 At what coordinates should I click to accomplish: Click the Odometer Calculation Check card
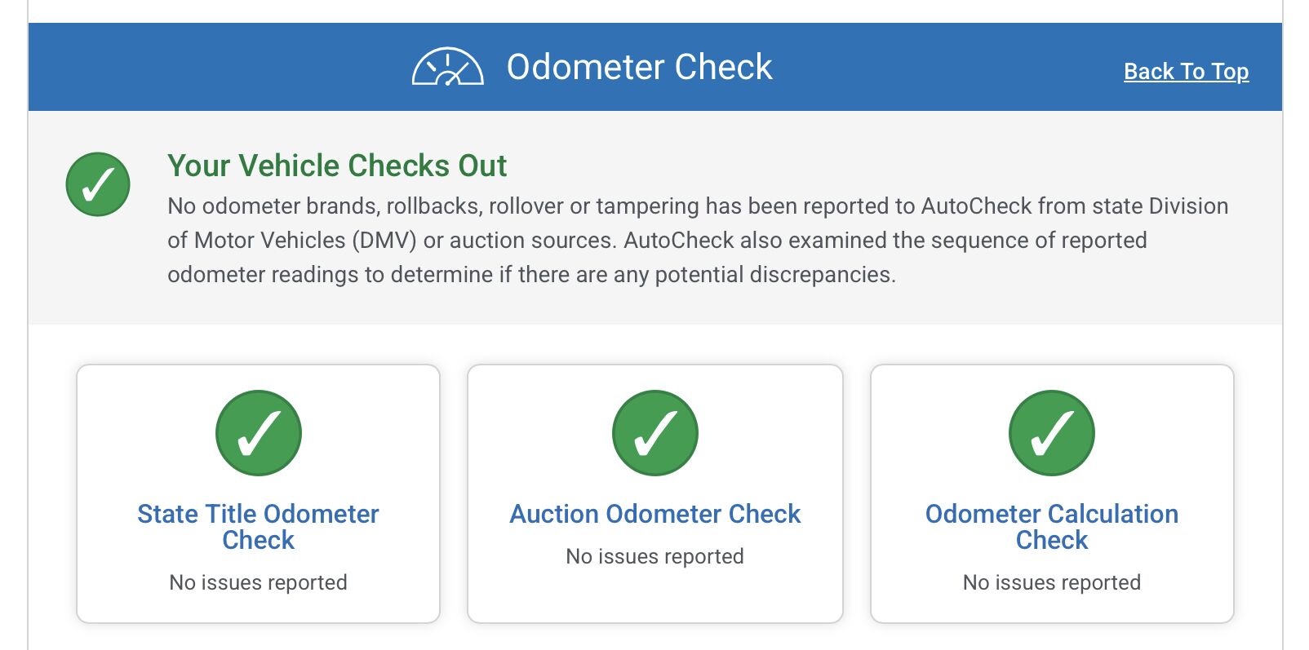(1051, 493)
